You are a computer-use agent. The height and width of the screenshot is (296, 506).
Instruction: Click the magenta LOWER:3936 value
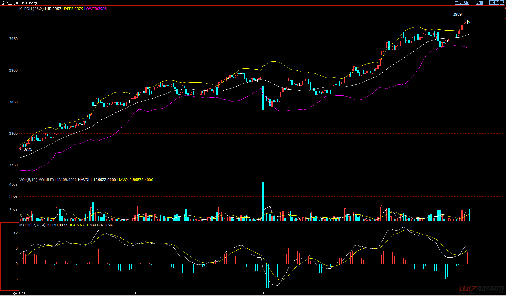click(96, 9)
